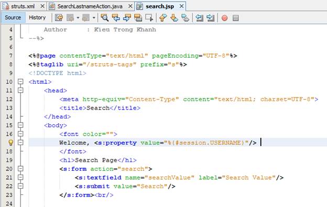Click the search.jsp file icon
The height and width of the screenshot is (207, 327).
140,6
